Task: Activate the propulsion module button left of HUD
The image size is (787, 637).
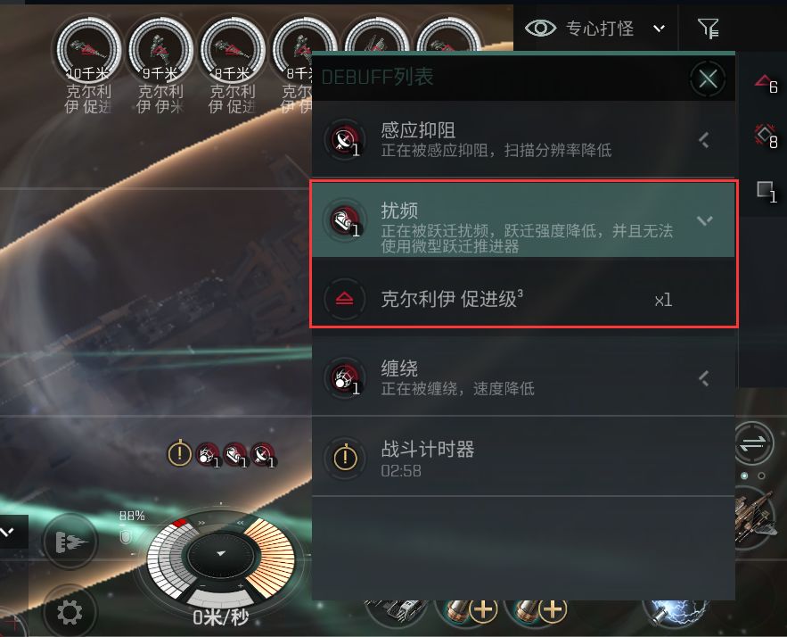Action: [70, 542]
